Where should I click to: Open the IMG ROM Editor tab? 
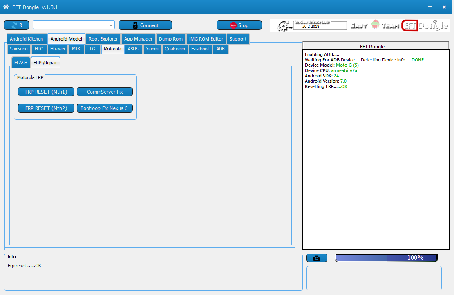pyautogui.click(x=206, y=39)
